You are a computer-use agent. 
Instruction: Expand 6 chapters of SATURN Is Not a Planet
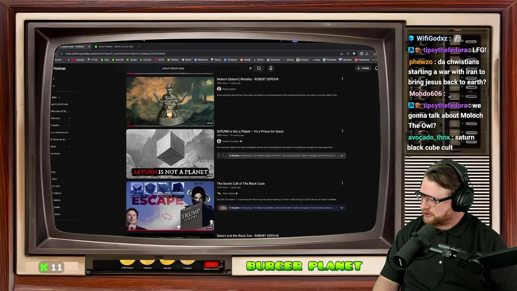pyautogui.click(x=342, y=156)
